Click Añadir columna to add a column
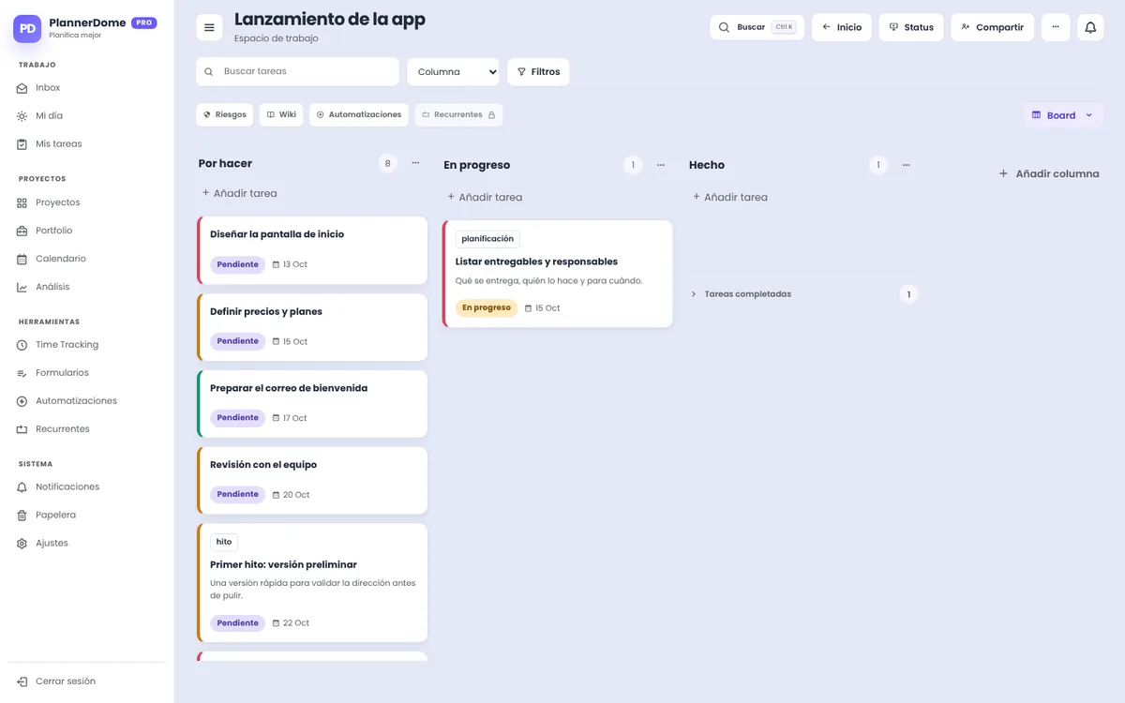The width and height of the screenshot is (1125, 703). pos(1048,173)
